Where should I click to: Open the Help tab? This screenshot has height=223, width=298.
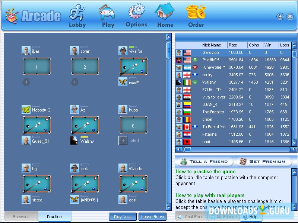251,217
